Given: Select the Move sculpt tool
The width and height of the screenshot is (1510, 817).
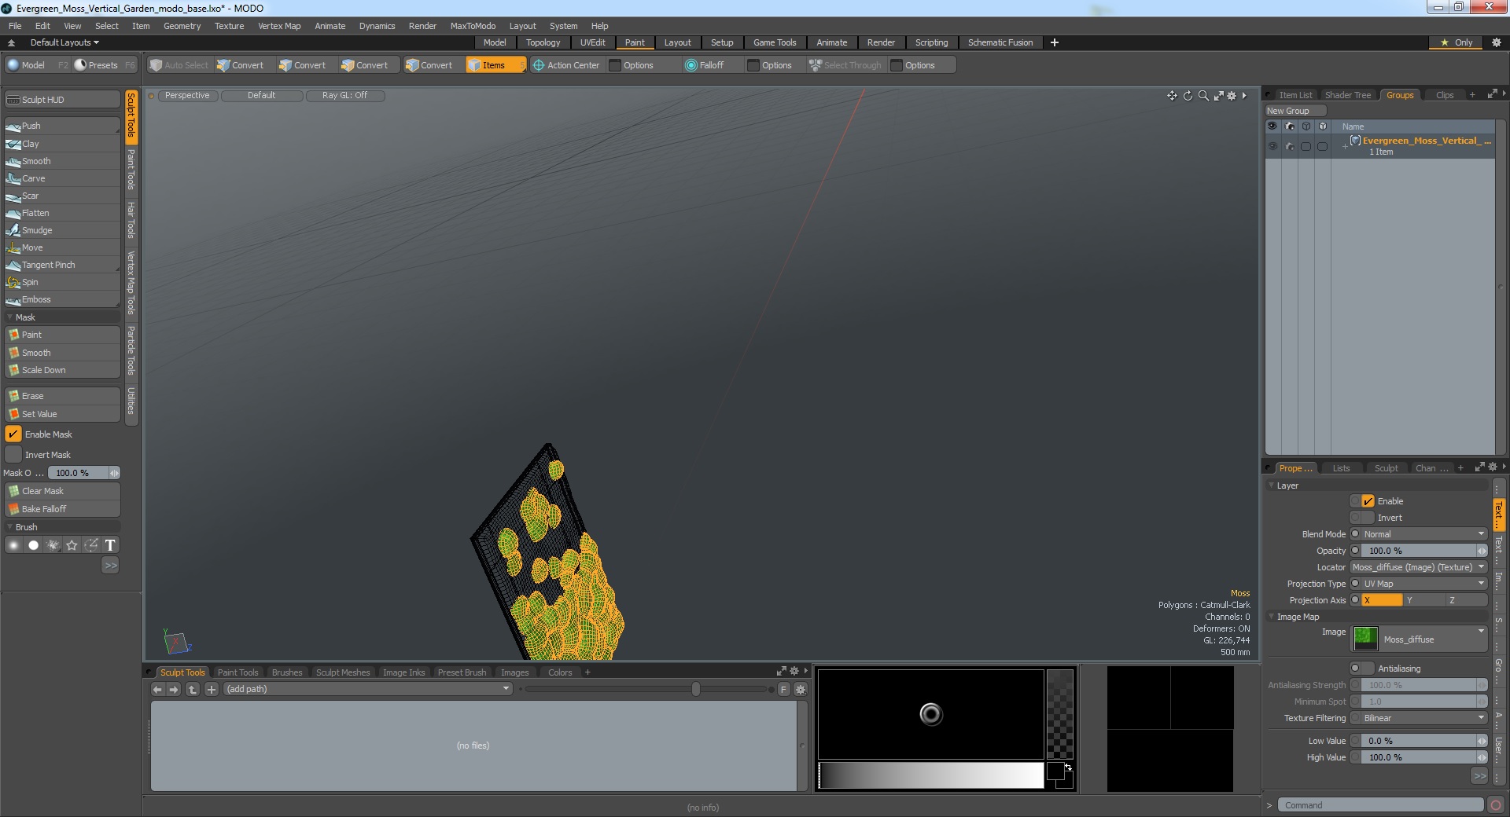Looking at the screenshot, I should coord(62,247).
